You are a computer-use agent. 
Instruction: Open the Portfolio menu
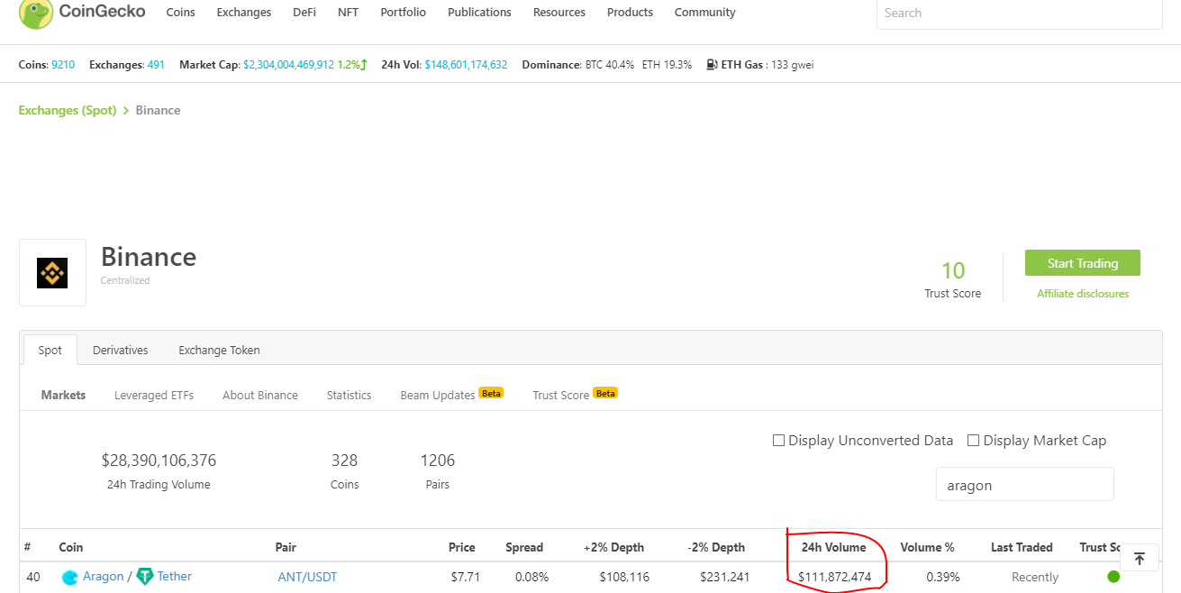point(404,13)
